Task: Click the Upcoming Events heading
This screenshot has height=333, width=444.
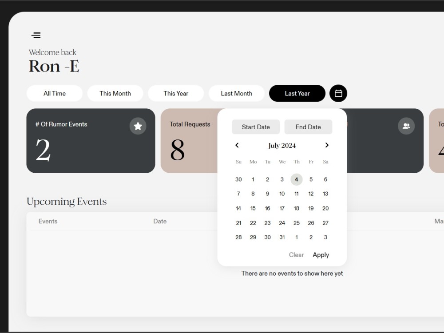Action: tap(67, 202)
